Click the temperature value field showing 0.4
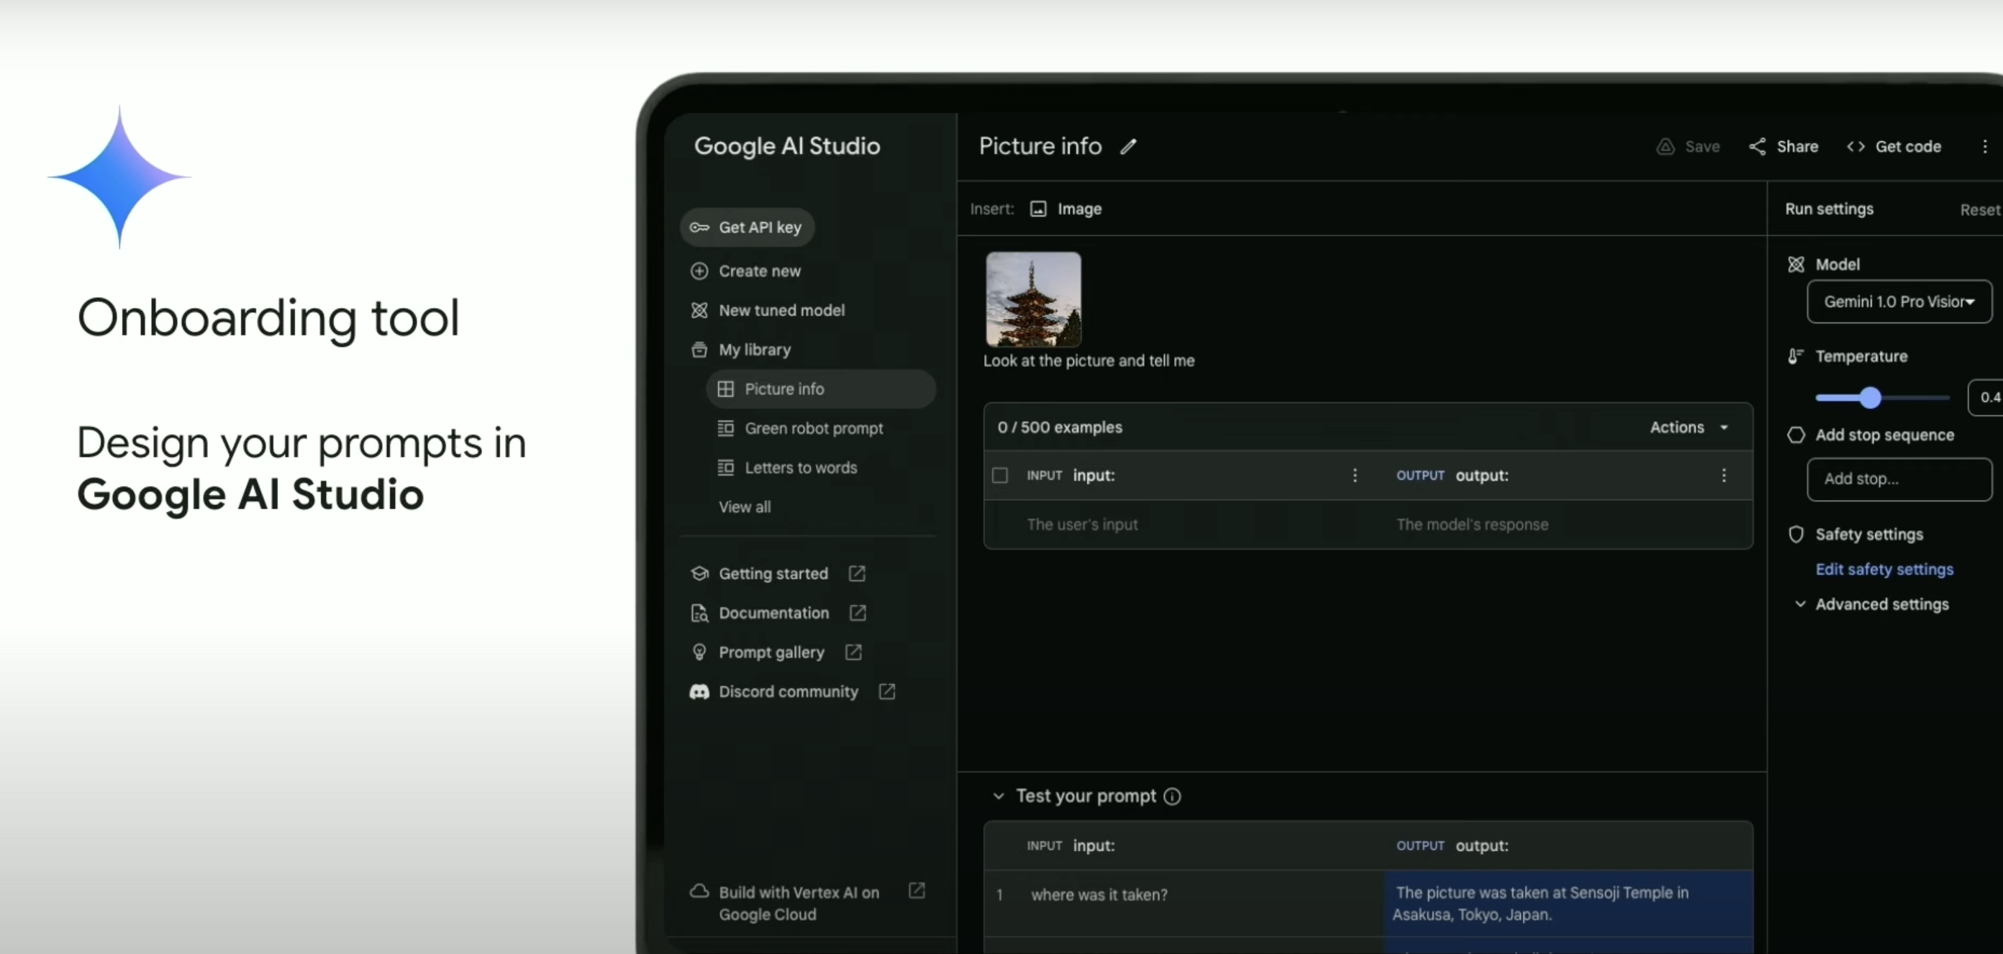The height and width of the screenshot is (954, 2003). point(1986,397)
